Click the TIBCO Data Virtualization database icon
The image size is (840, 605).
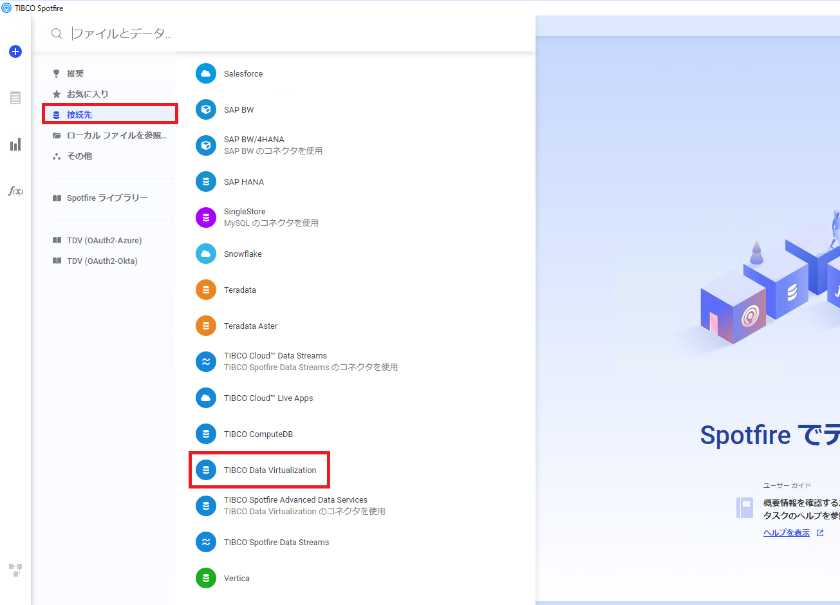[x=206, y=470]
